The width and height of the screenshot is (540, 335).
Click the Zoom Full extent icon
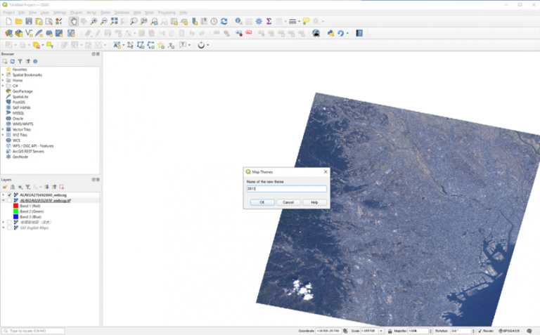[114, 21]
